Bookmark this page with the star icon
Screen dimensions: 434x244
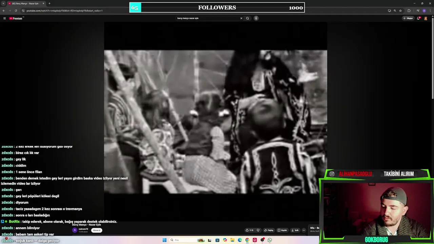(400, 11)
